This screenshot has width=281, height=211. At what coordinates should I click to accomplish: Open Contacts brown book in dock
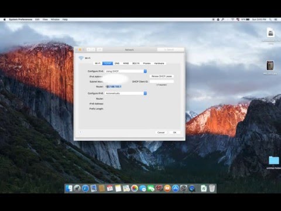point(102,188)
